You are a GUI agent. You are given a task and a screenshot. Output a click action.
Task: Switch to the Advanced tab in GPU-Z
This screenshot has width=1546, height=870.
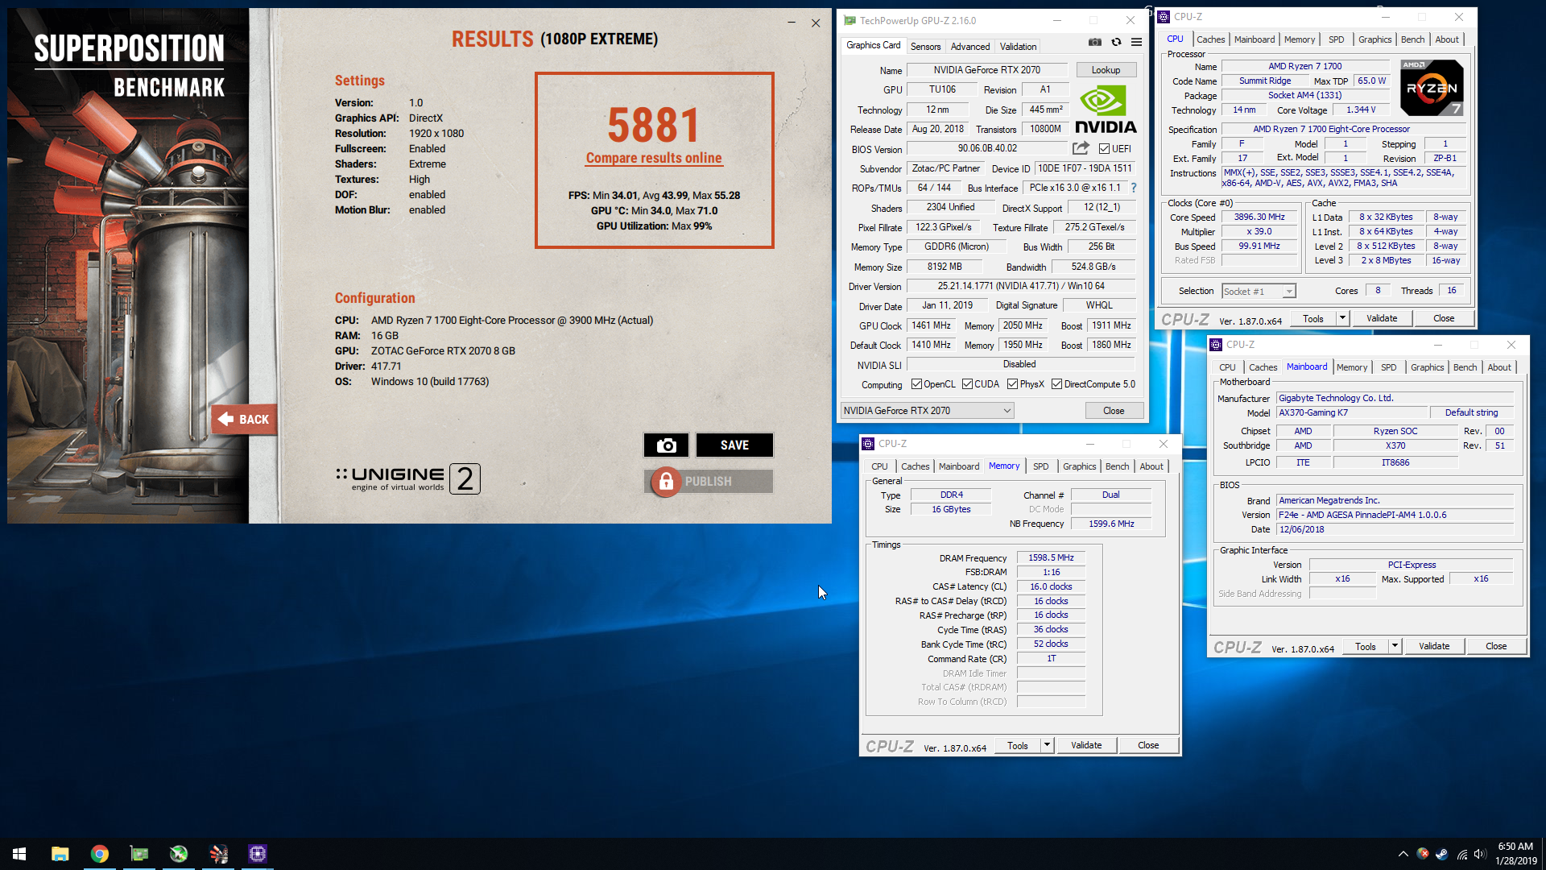point(970,47)
